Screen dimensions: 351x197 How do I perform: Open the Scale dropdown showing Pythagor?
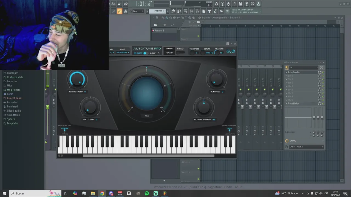123,53
